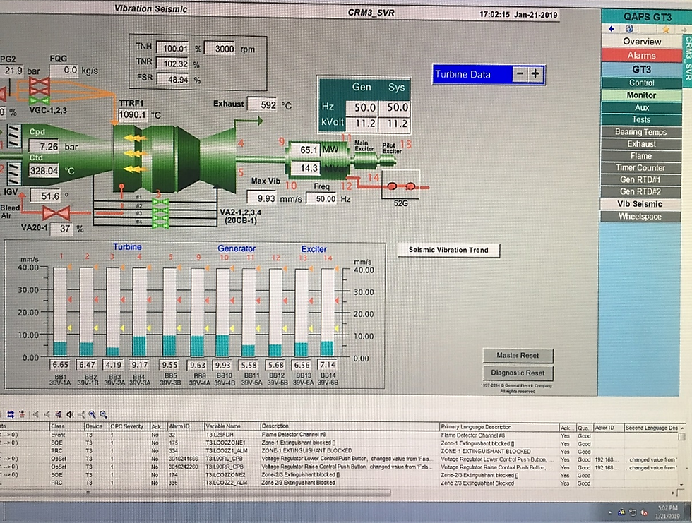The height and width of the screenshot is (523, 692).
Task: Select Vib Seismic display
Action: [640, 204]
